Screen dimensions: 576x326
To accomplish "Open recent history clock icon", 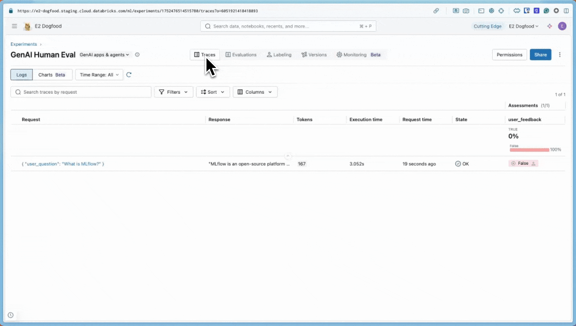I will (x=10, y=315).
